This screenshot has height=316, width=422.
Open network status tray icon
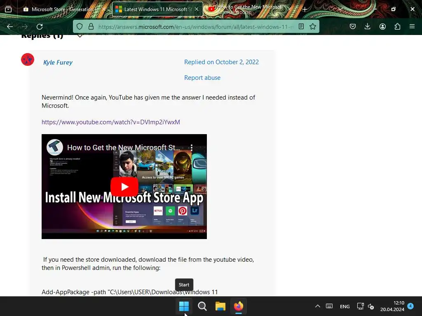tap(360, 306)
